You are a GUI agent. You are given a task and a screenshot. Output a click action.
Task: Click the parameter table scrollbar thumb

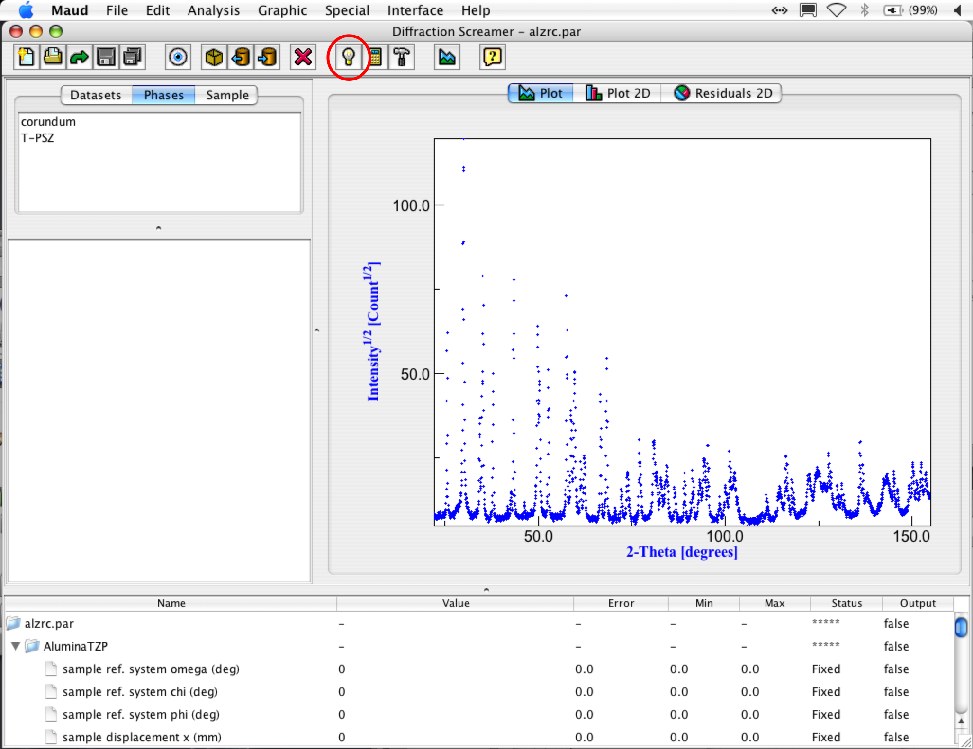(x=961, y=628)
